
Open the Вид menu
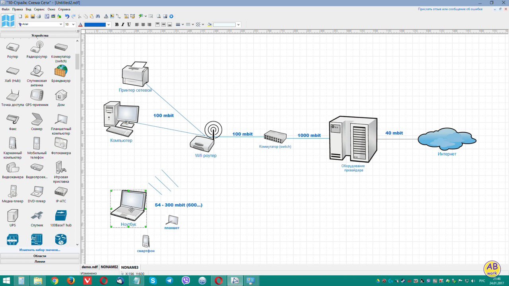(28, 9)
